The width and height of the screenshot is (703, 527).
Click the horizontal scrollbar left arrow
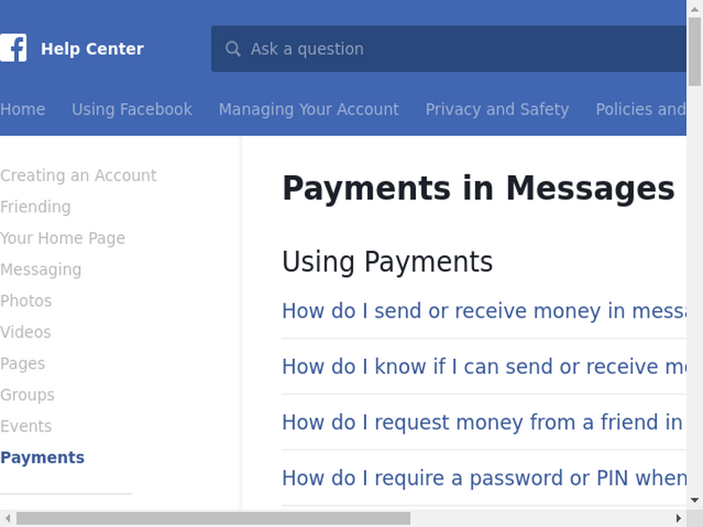8,519
